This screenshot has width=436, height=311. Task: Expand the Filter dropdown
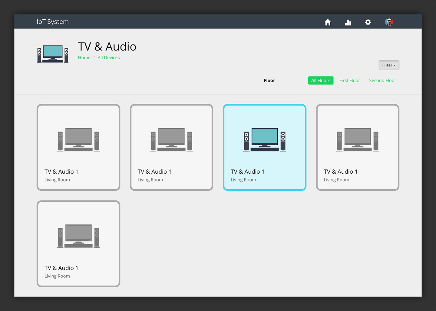click(389, 65)
